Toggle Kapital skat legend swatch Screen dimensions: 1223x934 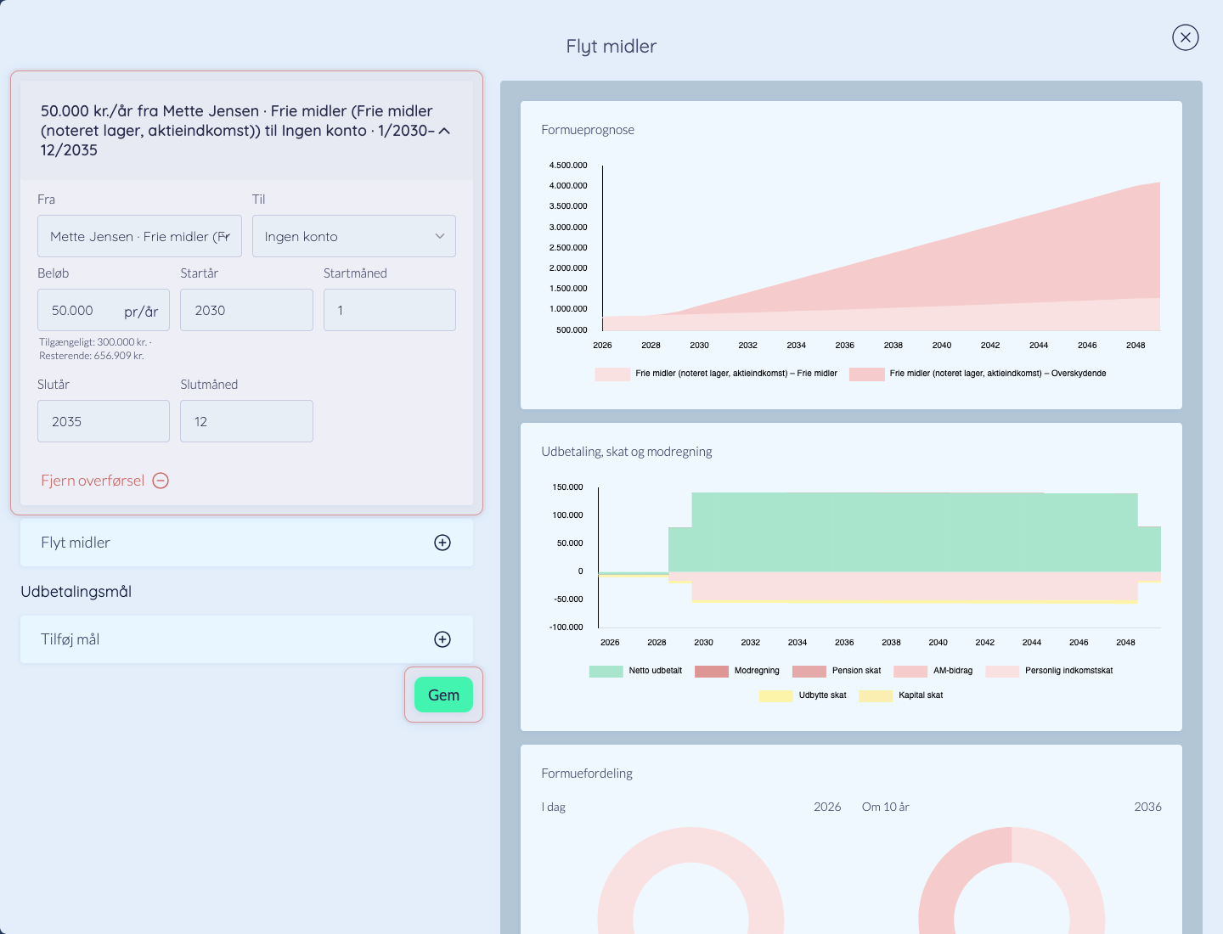[x=876, y=695]
